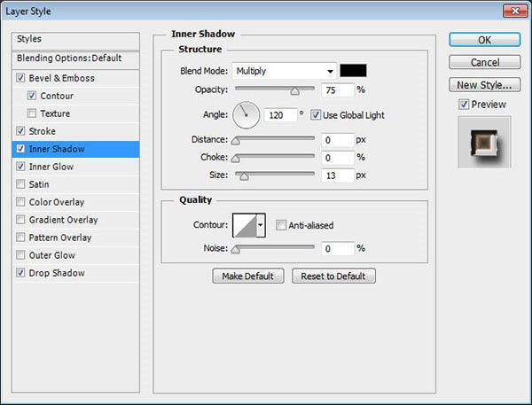Toggle Use Global Light checkbox
532x405 pixels.
[315, 115]
